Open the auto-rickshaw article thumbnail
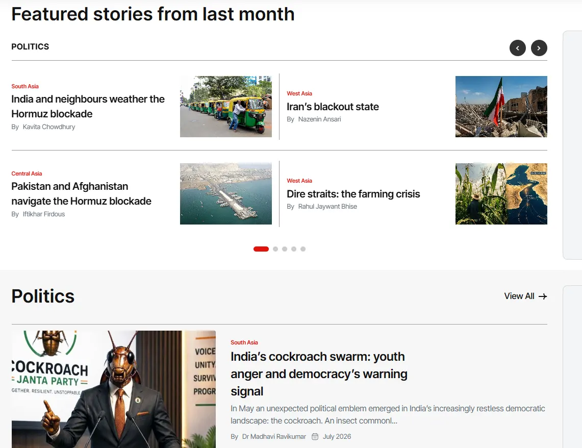 [225, 107]
